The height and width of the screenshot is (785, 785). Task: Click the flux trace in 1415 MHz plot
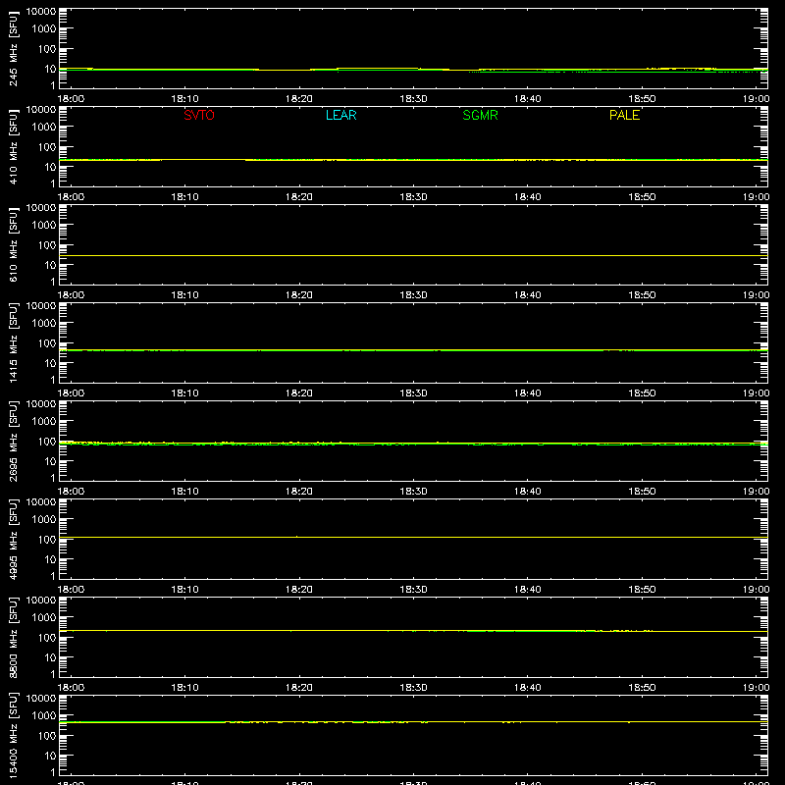(413, 350)
